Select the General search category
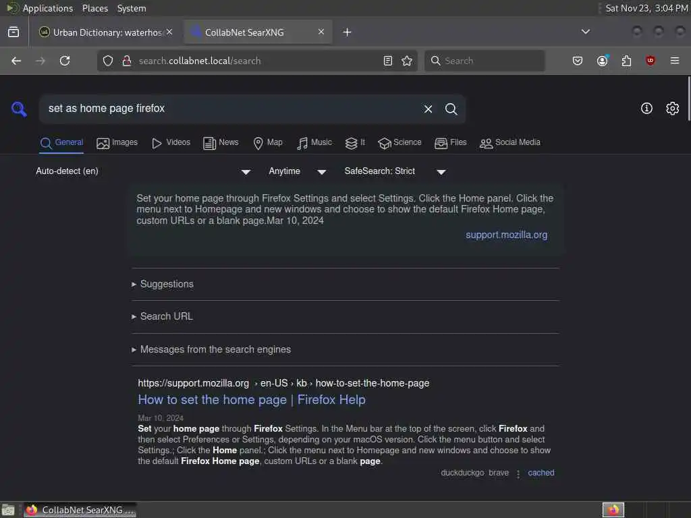This screenshot has height=518, width=691. point(61,143)
